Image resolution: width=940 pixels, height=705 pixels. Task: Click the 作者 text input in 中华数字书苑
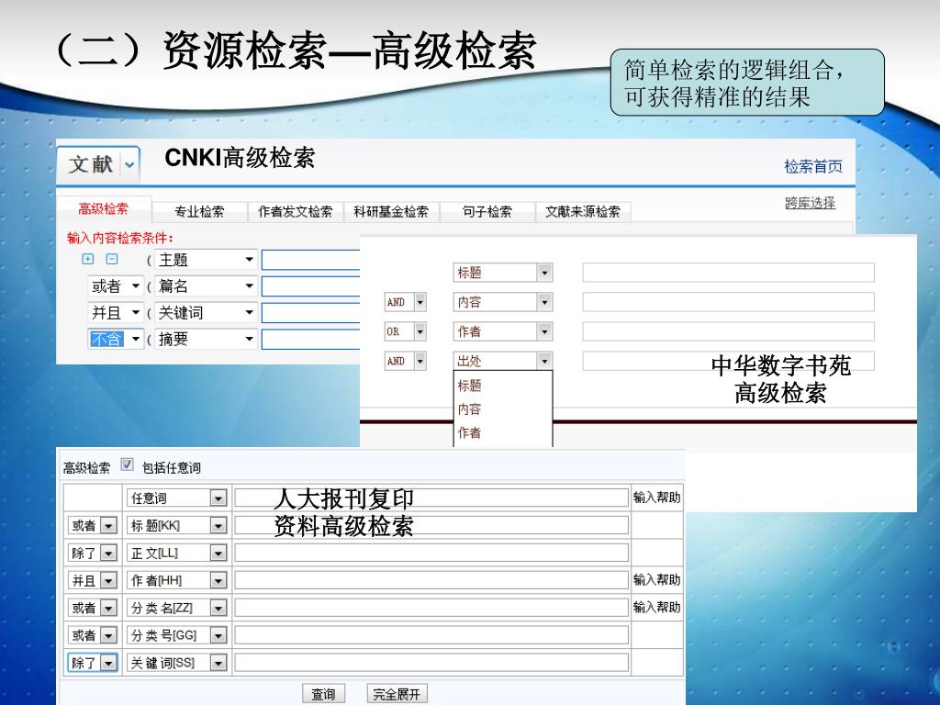728,331
